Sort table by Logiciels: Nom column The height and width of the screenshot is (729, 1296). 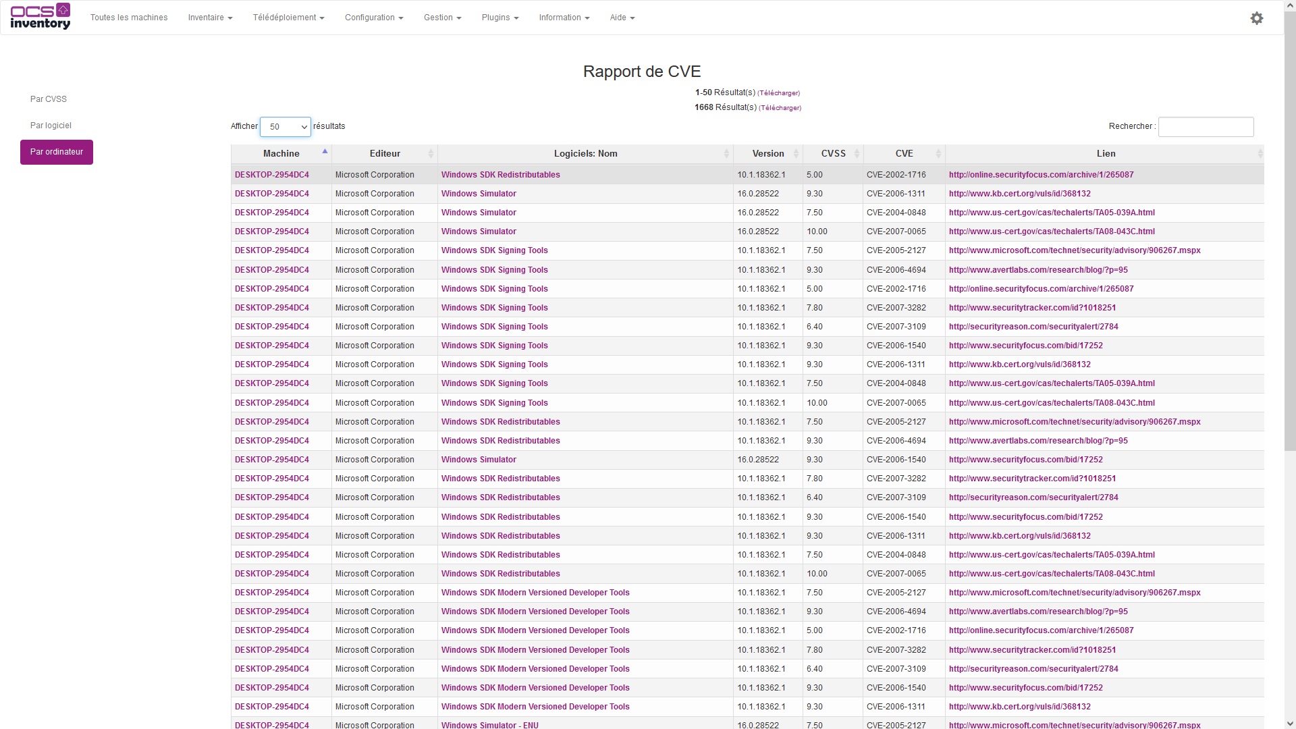[585, 154]
